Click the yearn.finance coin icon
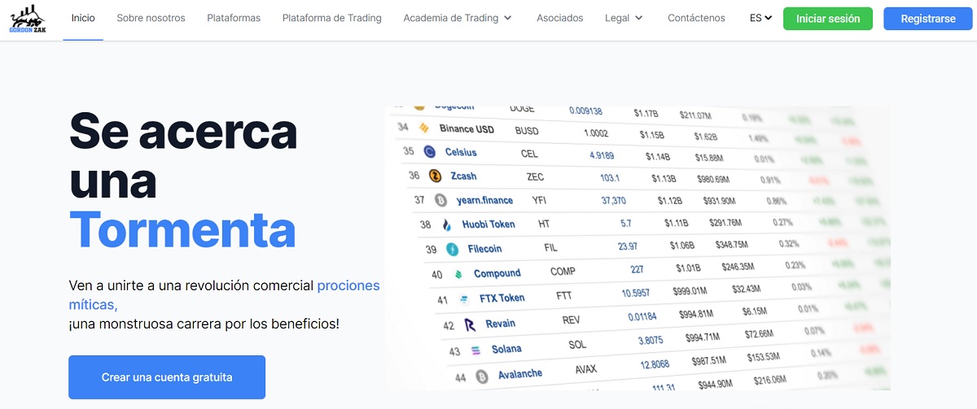The width and height of the screenshot is (977, 409). (x=440, y=200)
